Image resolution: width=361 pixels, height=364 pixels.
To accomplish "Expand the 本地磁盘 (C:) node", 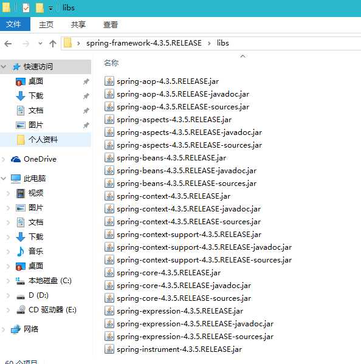I will point(8,281).
